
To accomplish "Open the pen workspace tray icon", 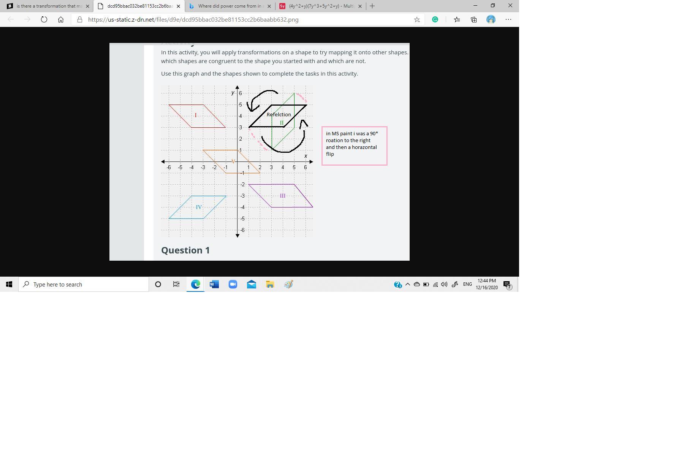I will [455, 284].
